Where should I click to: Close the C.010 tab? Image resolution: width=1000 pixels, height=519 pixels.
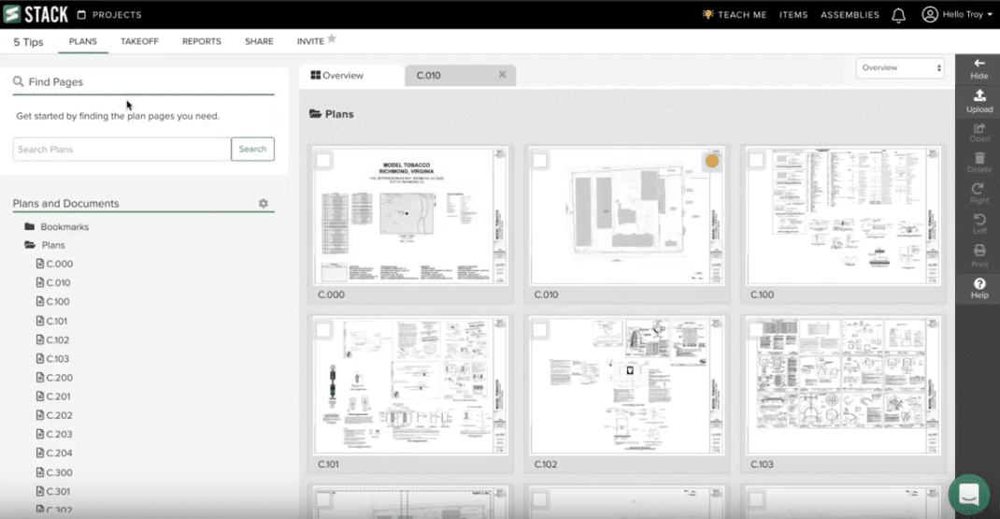coord(503,75)
